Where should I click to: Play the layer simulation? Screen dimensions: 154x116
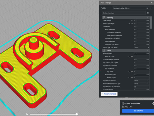pyautogui.click(x=27, y=114)
